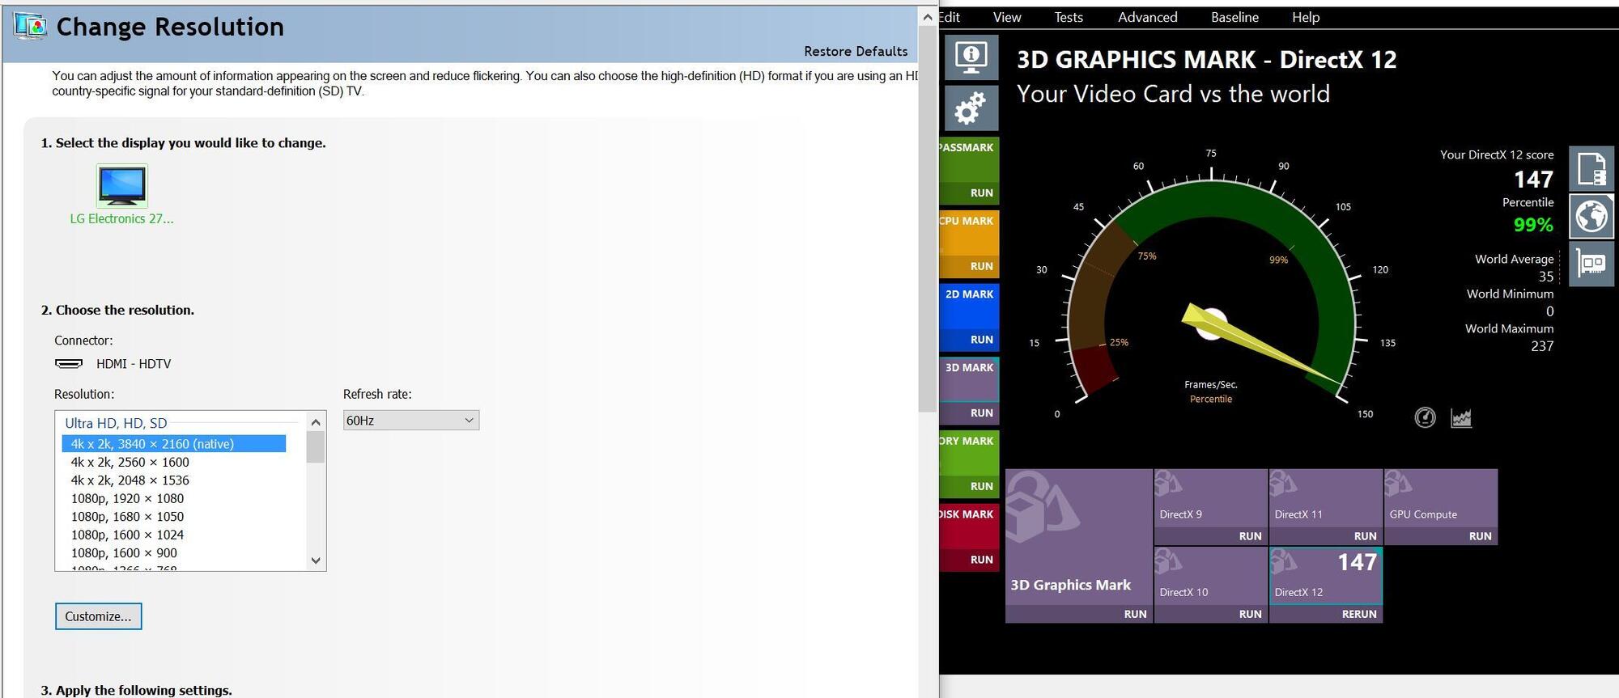Click the Customize... button
Image resolution: width=1619 pixels, height=698 pixels.
pos(98,616)
